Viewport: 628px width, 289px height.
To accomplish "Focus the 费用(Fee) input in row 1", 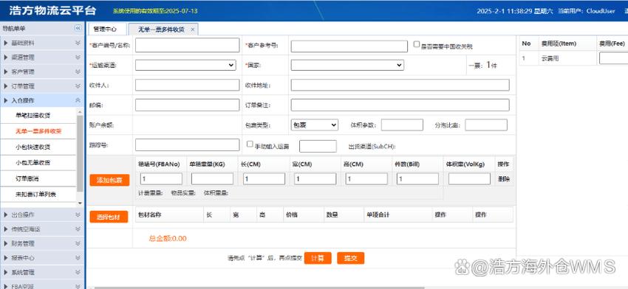I will click(x=613, y=58).
